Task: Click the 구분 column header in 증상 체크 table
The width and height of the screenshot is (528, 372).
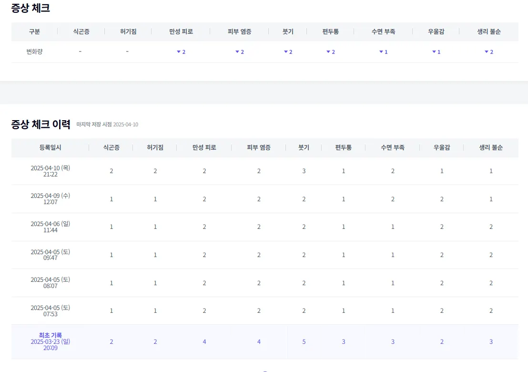Action: click(34, 31)
